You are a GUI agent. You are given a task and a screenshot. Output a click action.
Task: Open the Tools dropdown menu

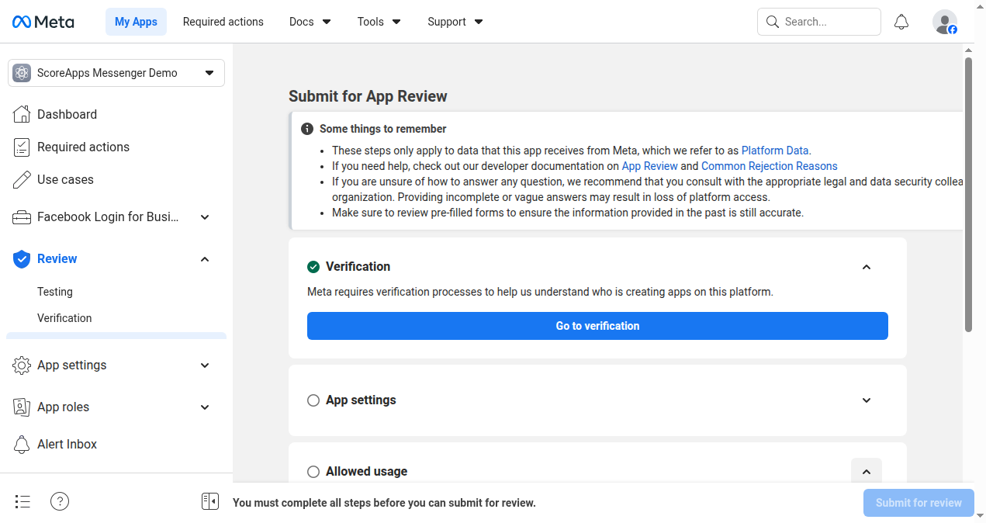point(379,22)
